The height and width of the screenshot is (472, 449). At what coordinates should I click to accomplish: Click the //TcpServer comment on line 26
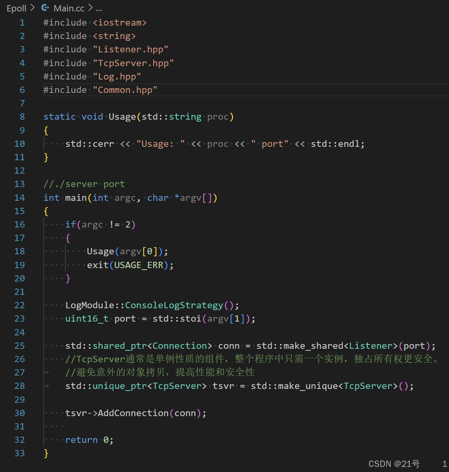coord(252,359)
